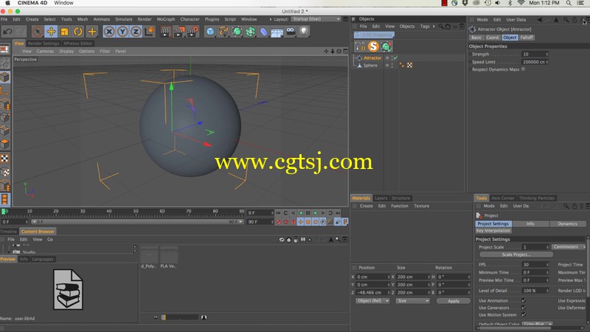Click Scale Project button
The image size is (590, 332).
pyautogui.click(x=516, y=255)
